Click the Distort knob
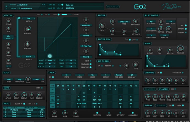The height and width of the screenshot is (122, 190). point(150,50)
